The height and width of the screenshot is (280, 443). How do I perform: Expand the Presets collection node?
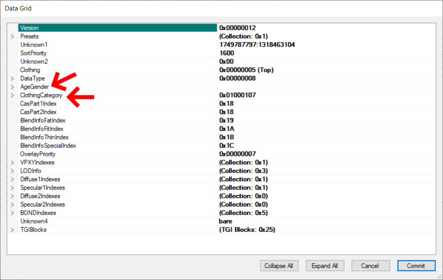point(12,36)
